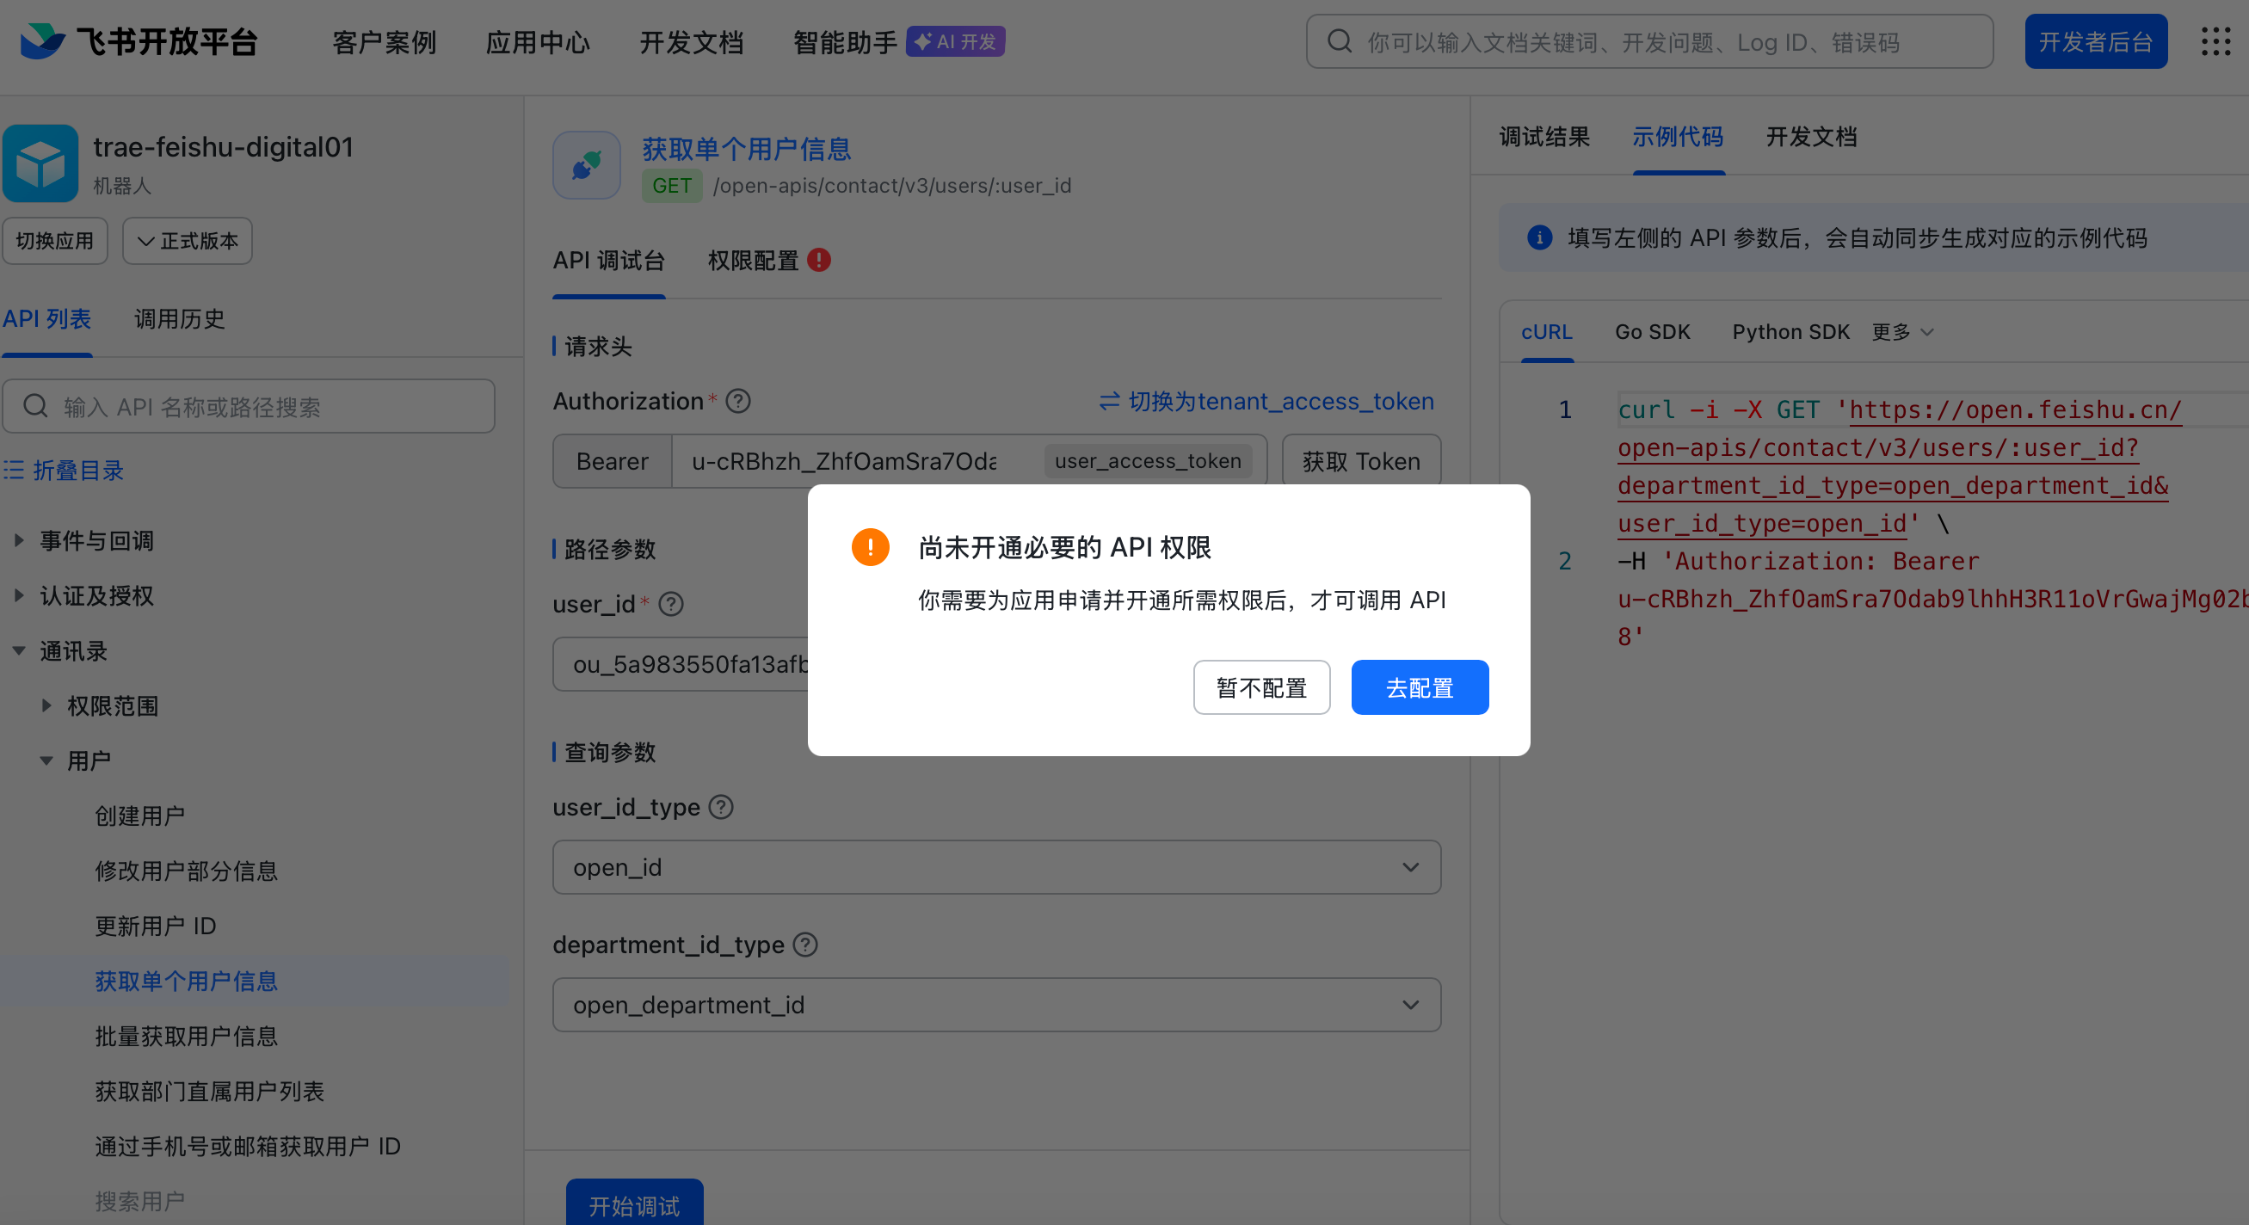Click the Feishu Open Platform logo
The height and width of the screenshot is (1225, 2249).
[139, 41]
